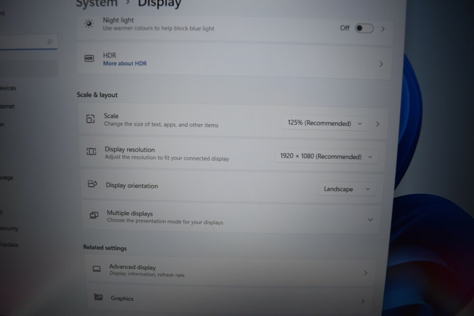Viewport: 474px width, 316px height.
Task: Click the "Display resolution" row title
Action: point(130,150)
